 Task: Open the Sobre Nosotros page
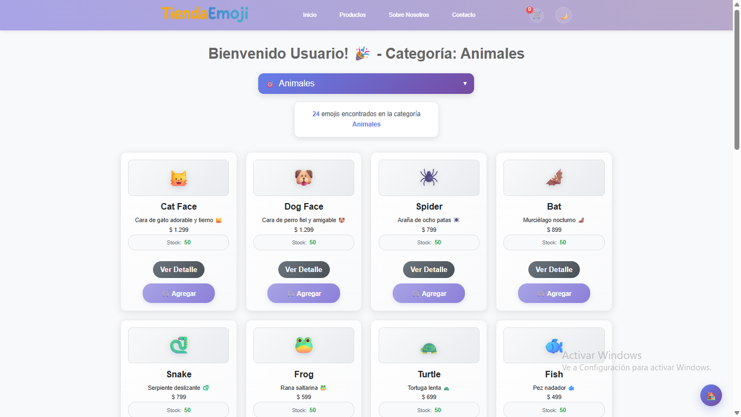(408, 15)
